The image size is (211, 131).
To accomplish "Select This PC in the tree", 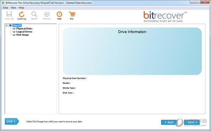I will (17, 25).
